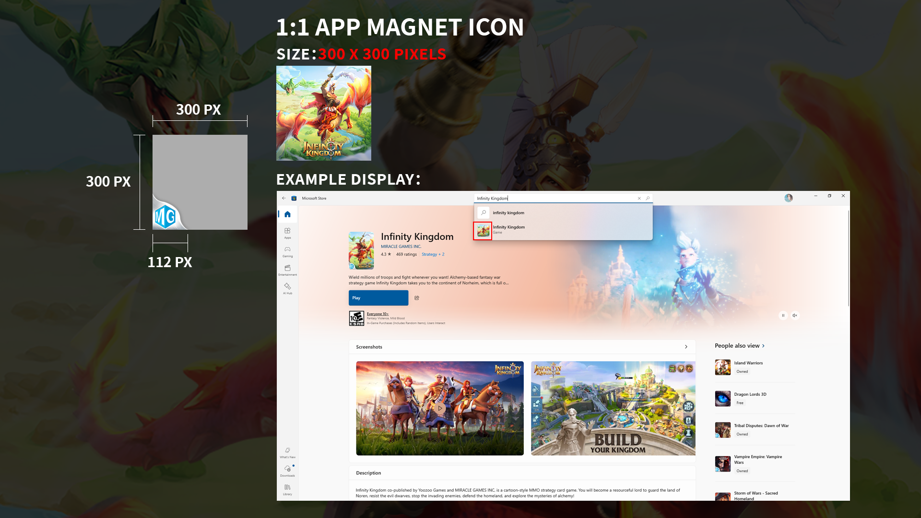This screenshot has height=518, width=921.
Task: Select the 'Infinity Kingdom Game' suggestion row
Action: (x=563, y=230)
